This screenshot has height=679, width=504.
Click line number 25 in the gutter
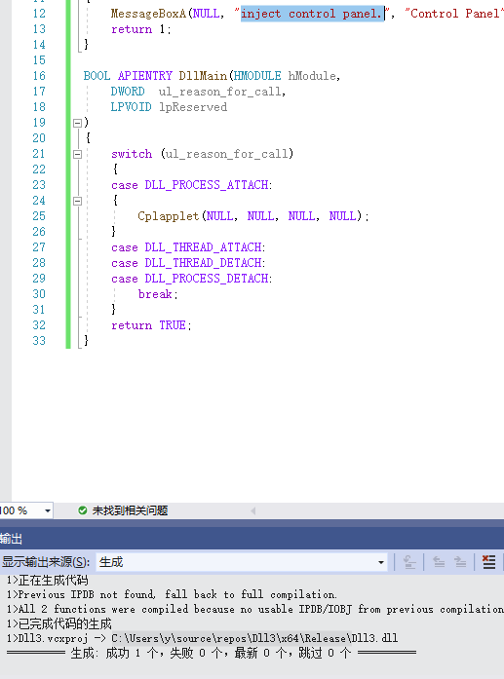click(39, 216)
